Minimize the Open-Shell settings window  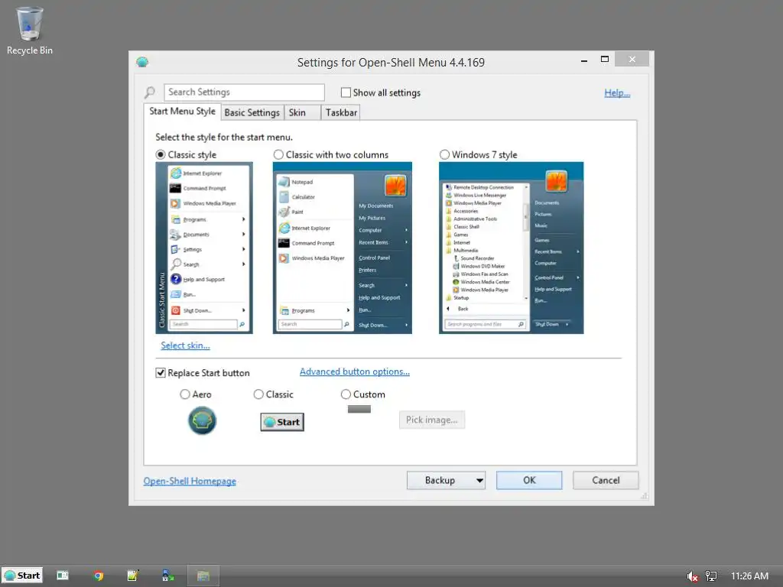pyautogui.click(x=583, y=60)
